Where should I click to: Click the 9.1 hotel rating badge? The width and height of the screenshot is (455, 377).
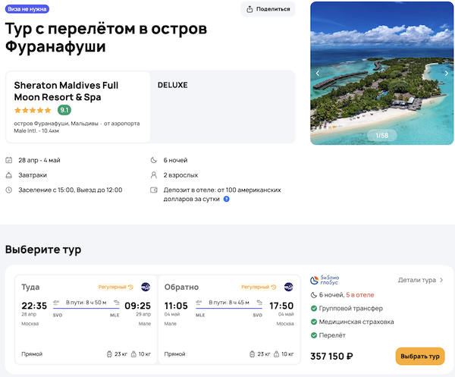(x=64, y=110)
